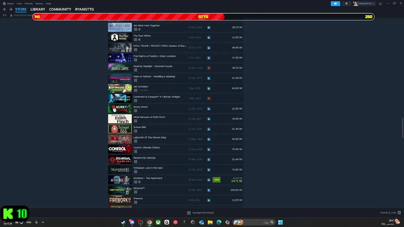Click the ENG language indicator
Viewport: 404px width, 227px height.
(x=29, y=222)
